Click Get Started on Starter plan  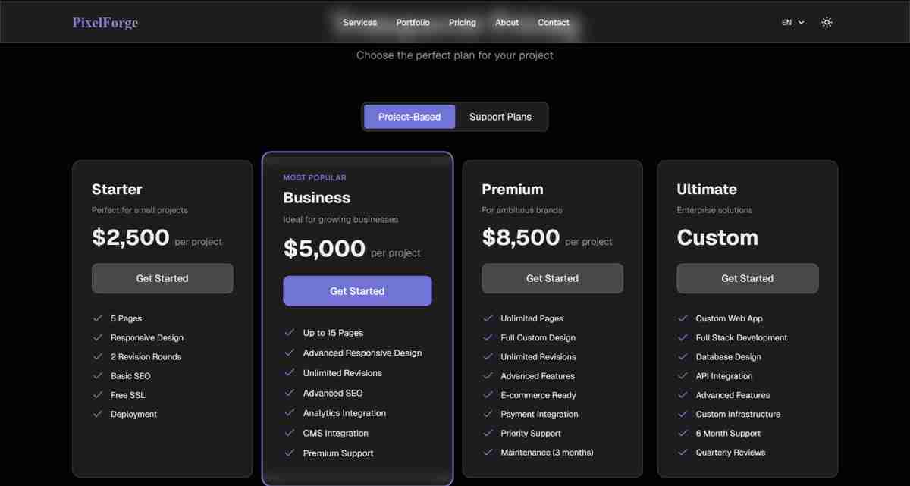pos(162,278)
